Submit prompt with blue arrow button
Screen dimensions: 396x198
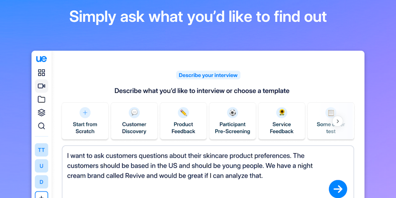pos(338,189)
